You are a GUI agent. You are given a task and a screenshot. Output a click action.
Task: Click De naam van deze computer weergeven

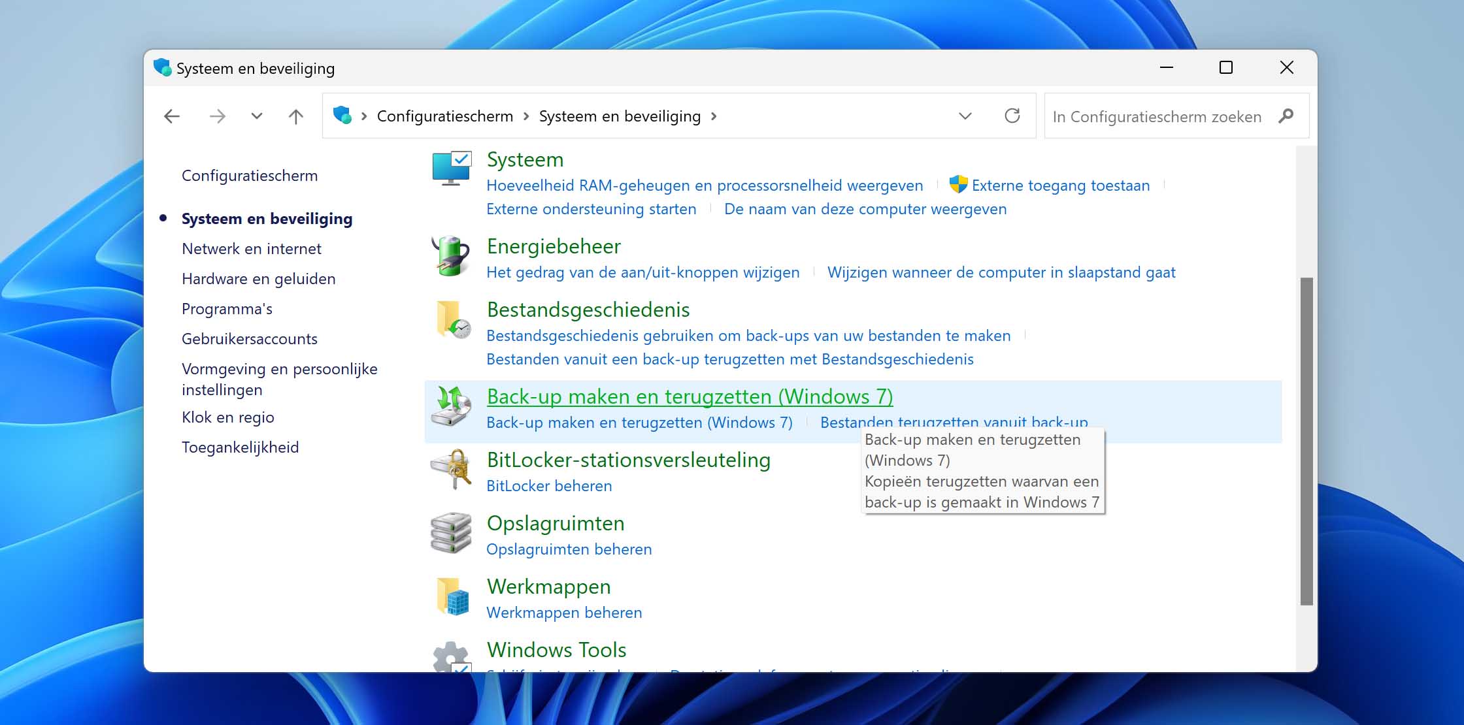(x=865, y=209)
